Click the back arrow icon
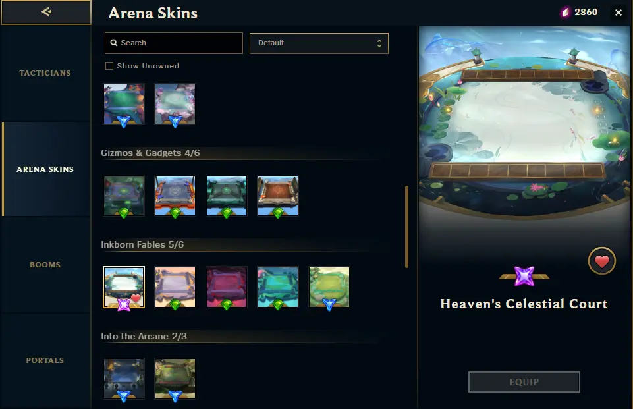The image size is (633, 409). pos(46,12)
